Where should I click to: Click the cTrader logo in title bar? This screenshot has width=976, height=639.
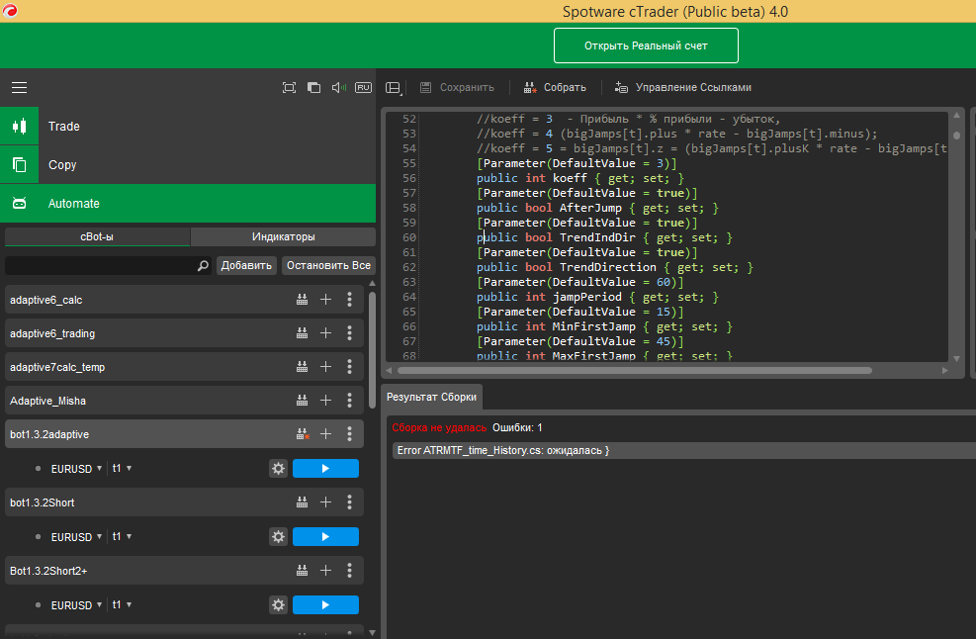point(10,11)
